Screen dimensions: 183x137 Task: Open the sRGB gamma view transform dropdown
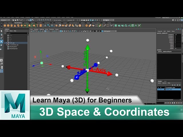tap(110, 31)
